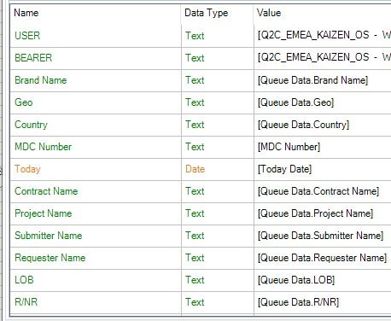391x321 pixels.
Task: Select the Brand Name row
Action: (201, 80)
